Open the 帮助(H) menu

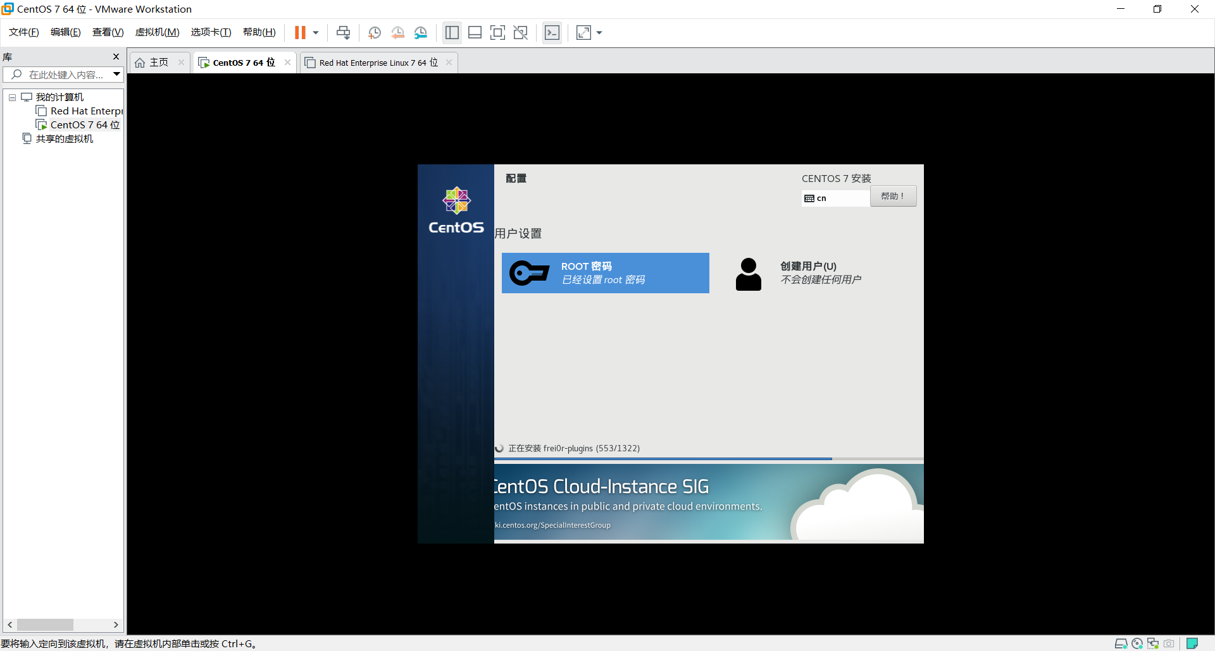259,32
